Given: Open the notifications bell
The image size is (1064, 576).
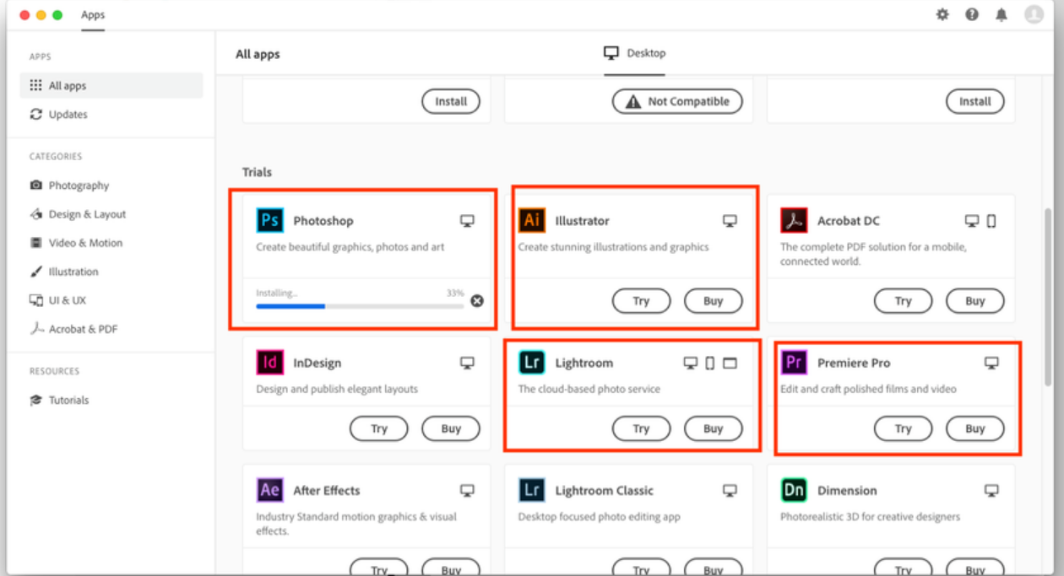Looking at the screenshot, I should [1002, 14].
